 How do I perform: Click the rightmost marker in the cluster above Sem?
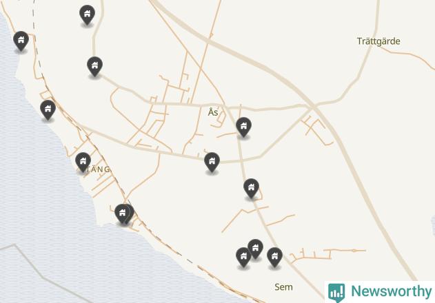(274, 257)
